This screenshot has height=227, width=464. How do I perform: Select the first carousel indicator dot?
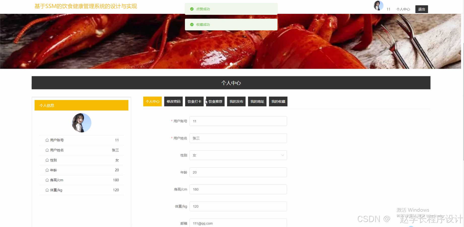[x=226, y=64]
